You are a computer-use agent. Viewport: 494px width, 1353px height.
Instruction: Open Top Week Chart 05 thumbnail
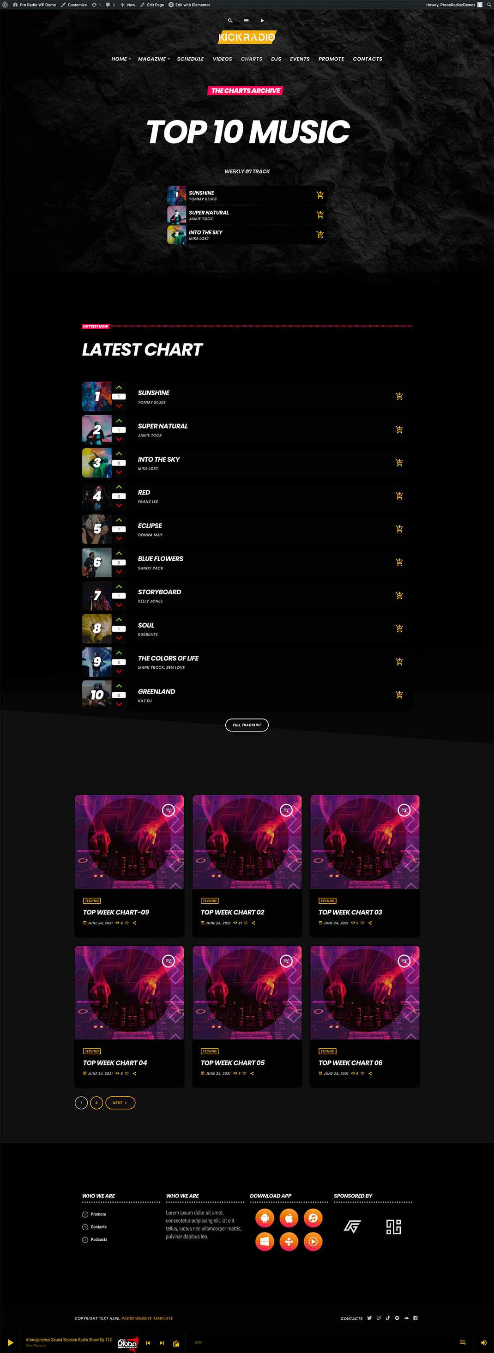pyautogui.click(x=247, y=992)
